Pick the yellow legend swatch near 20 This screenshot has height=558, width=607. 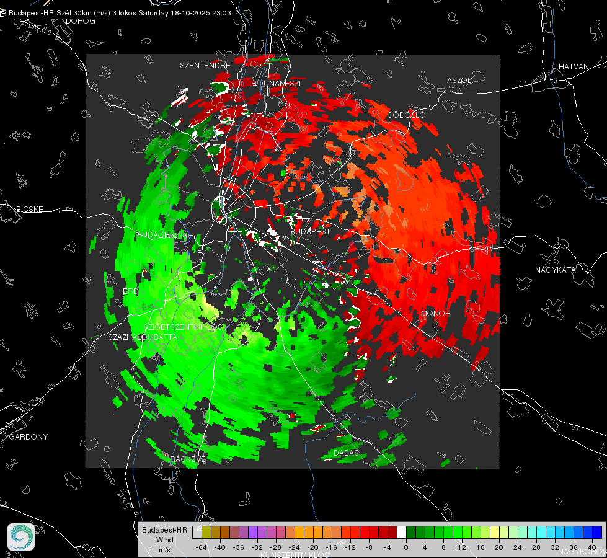point(495,533)
